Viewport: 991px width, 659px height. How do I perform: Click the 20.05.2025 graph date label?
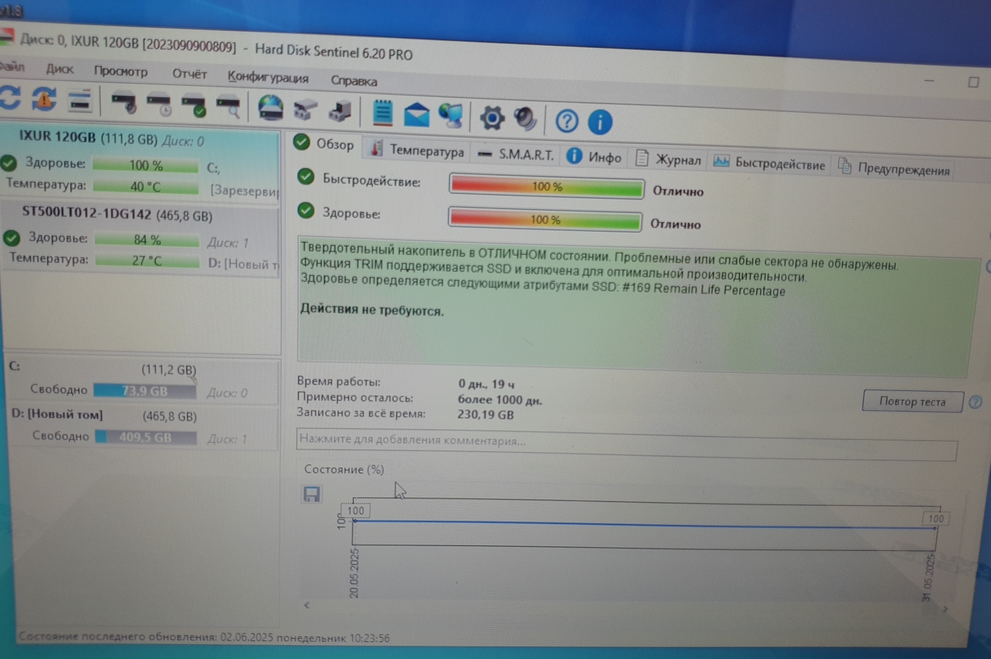(354, 573)
